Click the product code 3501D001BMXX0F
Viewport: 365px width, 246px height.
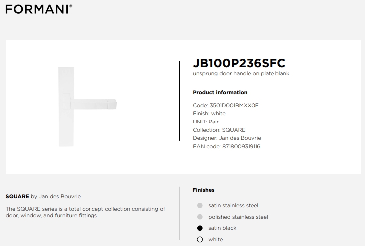tap(234, 105)
